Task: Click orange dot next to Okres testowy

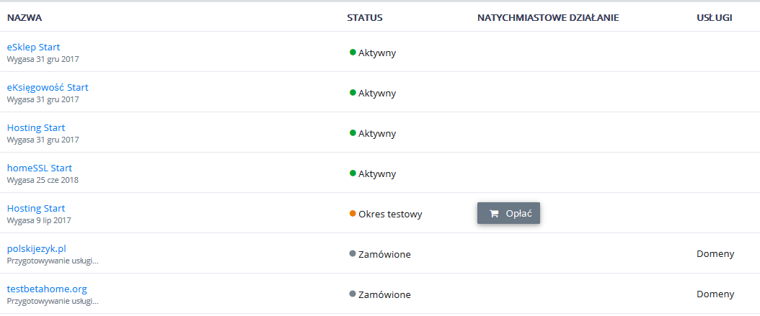Action: click(x=353, y=213)
